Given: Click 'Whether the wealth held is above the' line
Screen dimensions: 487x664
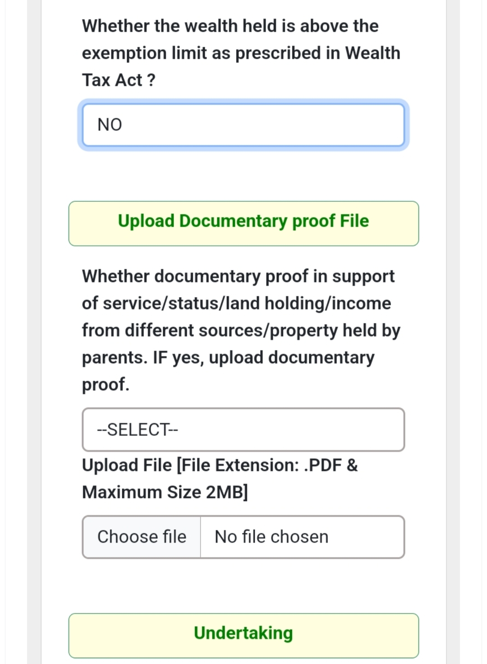Looking at the screenshot, I should [x=230, y=26].
